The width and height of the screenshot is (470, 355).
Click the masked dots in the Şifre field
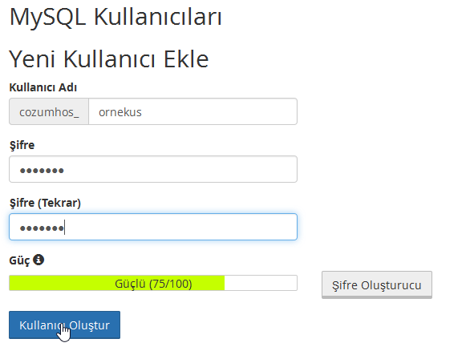pos(42,171)
